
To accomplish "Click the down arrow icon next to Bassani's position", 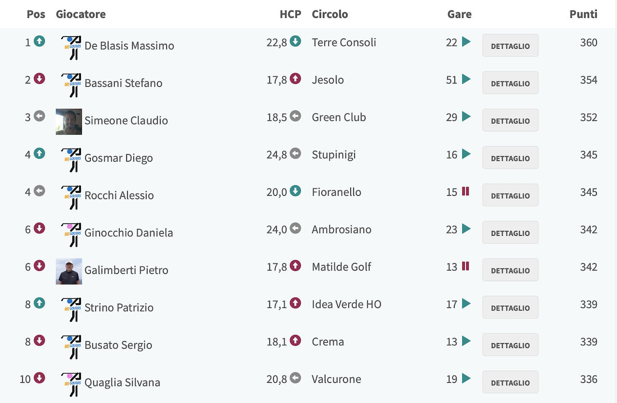I will (x=40, y=79).
